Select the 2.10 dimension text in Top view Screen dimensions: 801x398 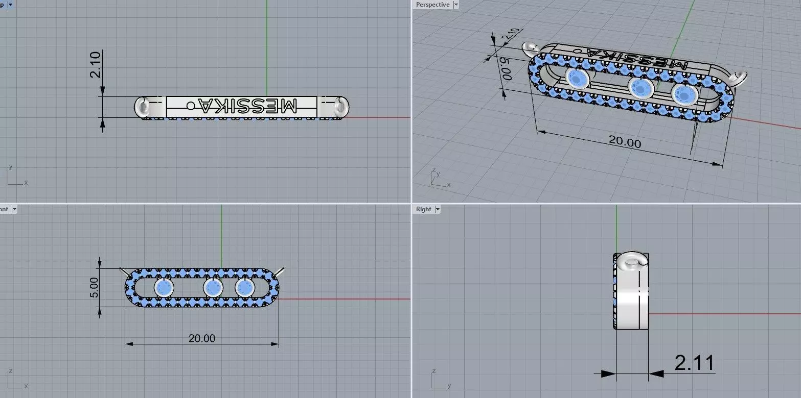[x=96, y=64]
